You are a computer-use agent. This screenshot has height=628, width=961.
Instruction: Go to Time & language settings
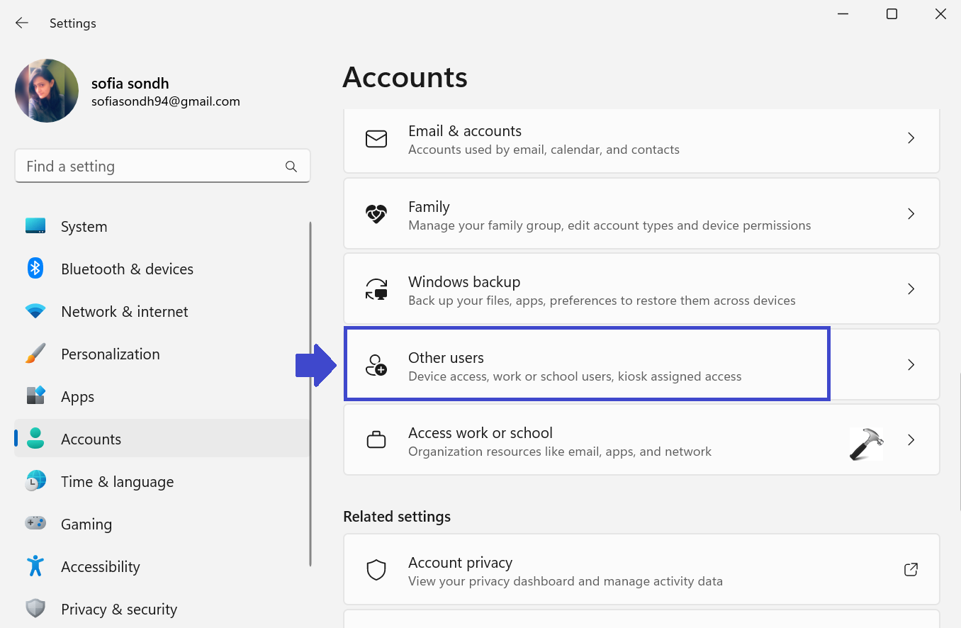(x=117, y=482)
